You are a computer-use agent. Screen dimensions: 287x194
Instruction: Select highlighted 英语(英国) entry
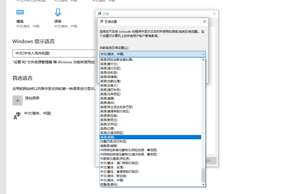(150, 137)
